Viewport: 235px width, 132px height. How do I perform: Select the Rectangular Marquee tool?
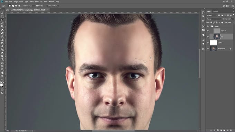(2, 17)
